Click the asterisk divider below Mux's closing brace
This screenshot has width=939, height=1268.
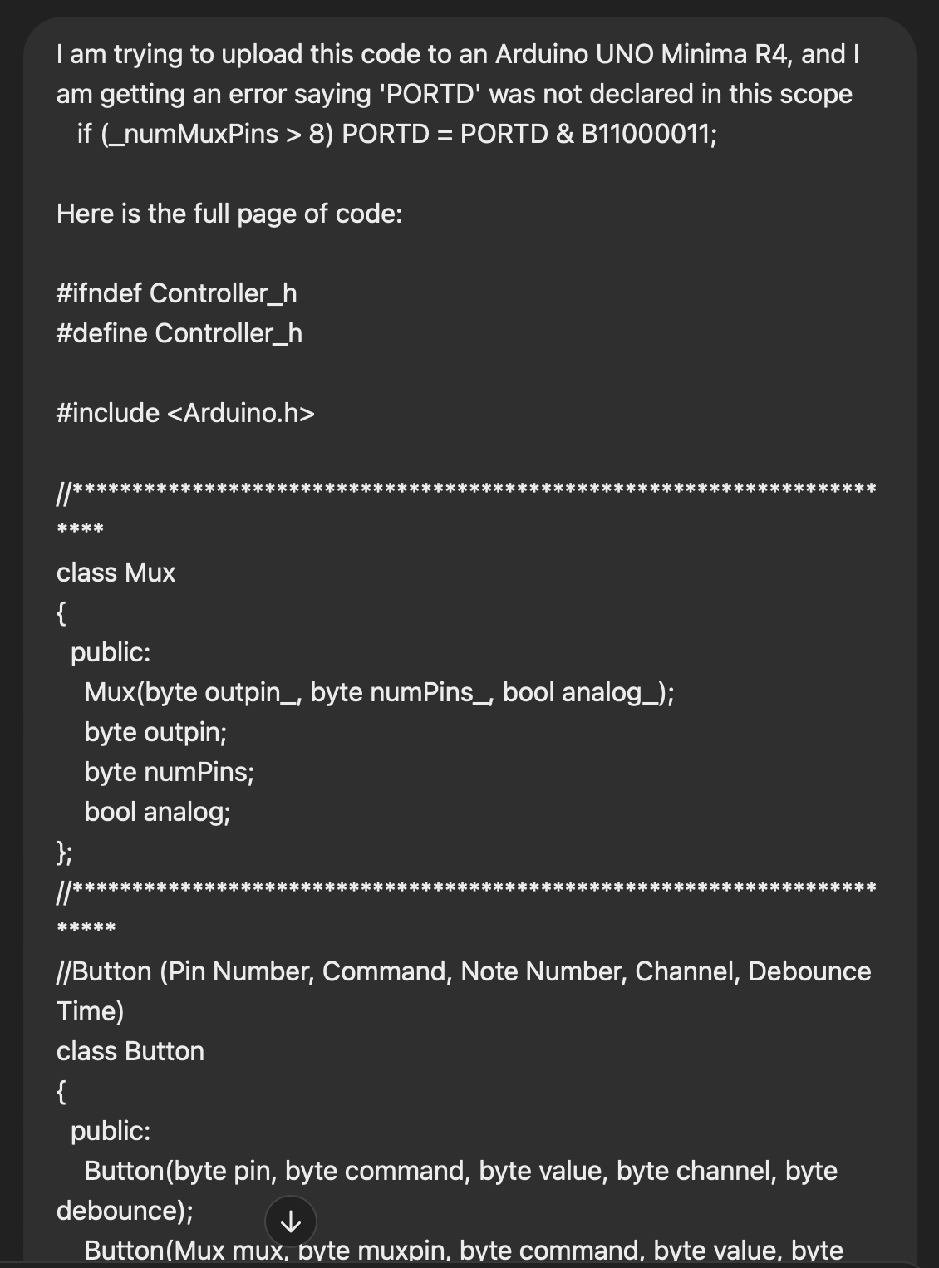(x=465, y=888)
